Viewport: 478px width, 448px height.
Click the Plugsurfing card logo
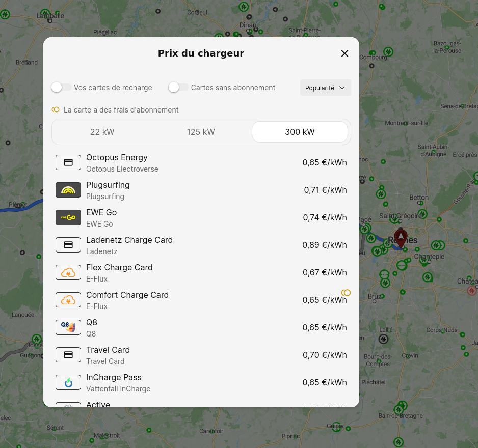(x=68, y=190)
